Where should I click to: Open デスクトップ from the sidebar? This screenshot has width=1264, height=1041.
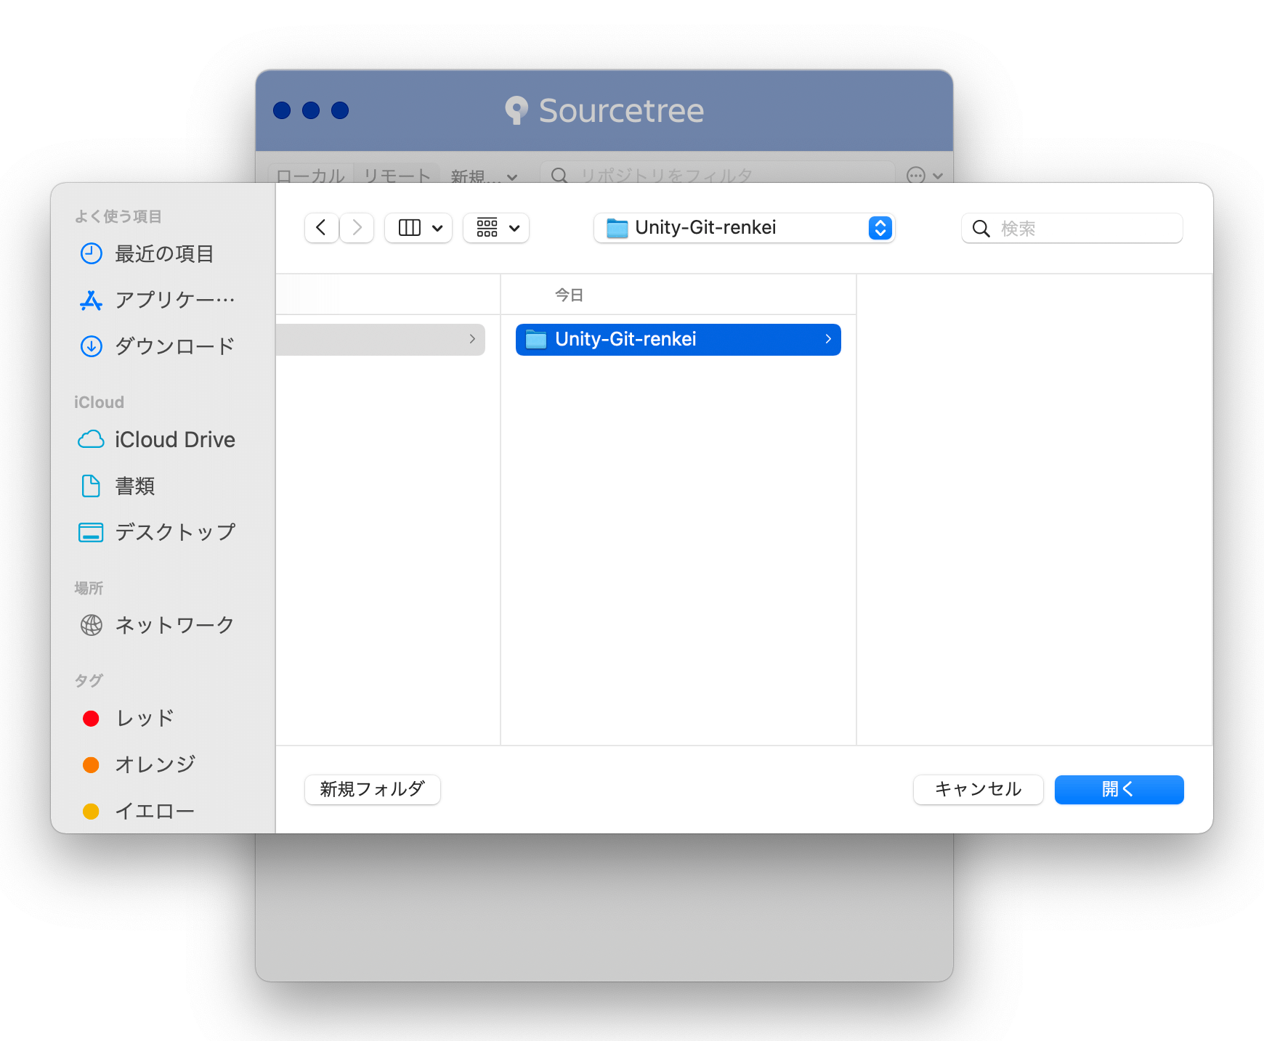pos(174,531)
